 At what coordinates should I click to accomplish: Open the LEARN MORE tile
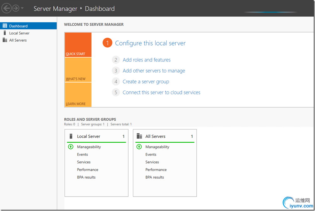78,95
